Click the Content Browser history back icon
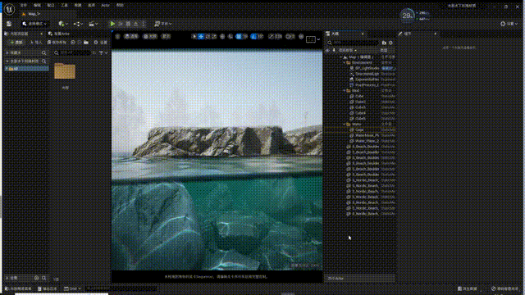The width and height of the screenshot is (525, 295). (73, 43)
